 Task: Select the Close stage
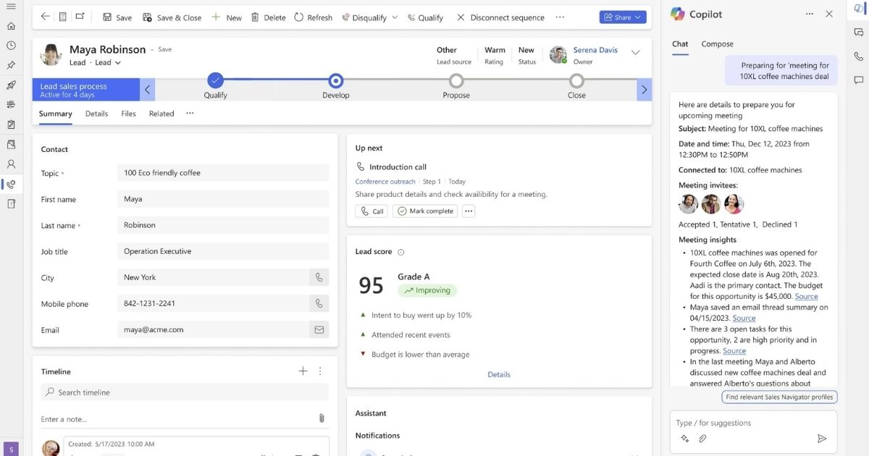click(576, 80)
